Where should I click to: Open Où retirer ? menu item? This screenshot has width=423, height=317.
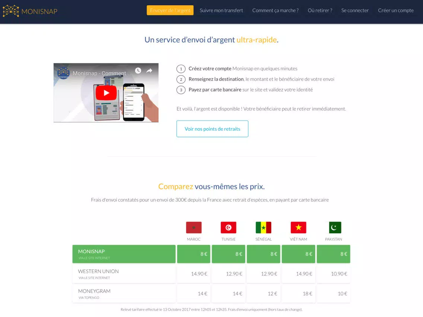(320, 10)
